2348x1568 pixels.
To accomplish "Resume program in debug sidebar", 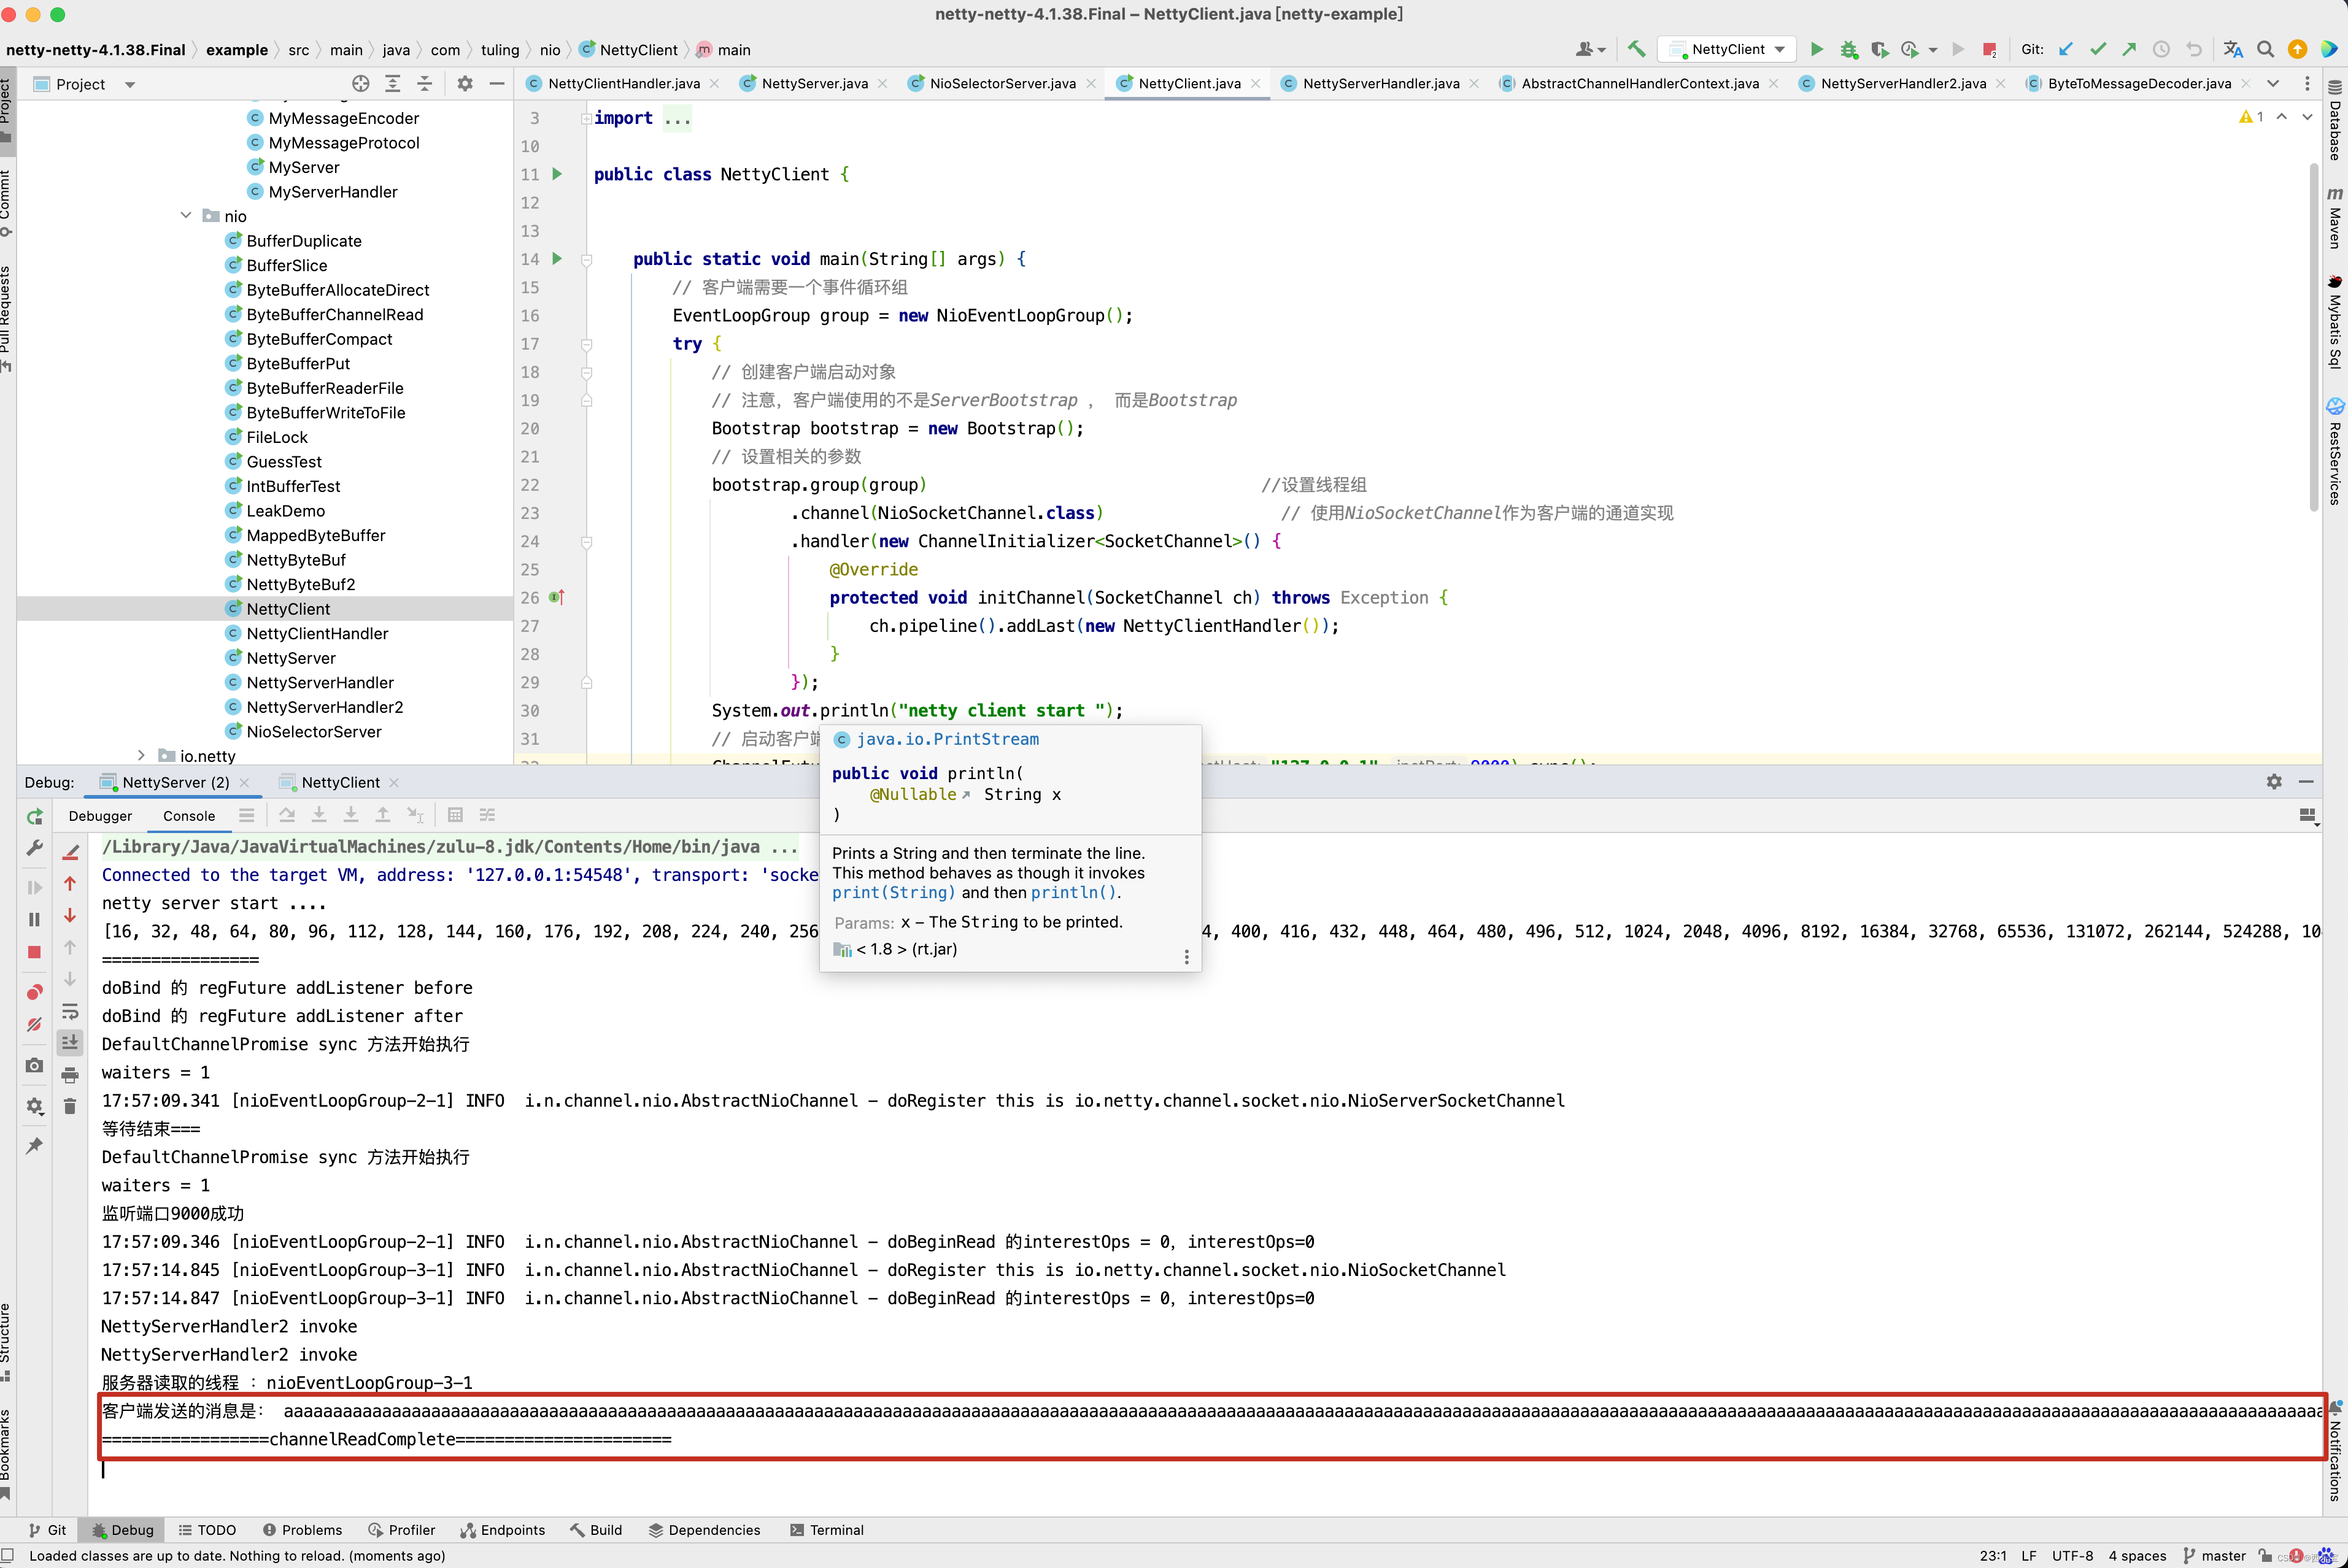I will point(34,887).
